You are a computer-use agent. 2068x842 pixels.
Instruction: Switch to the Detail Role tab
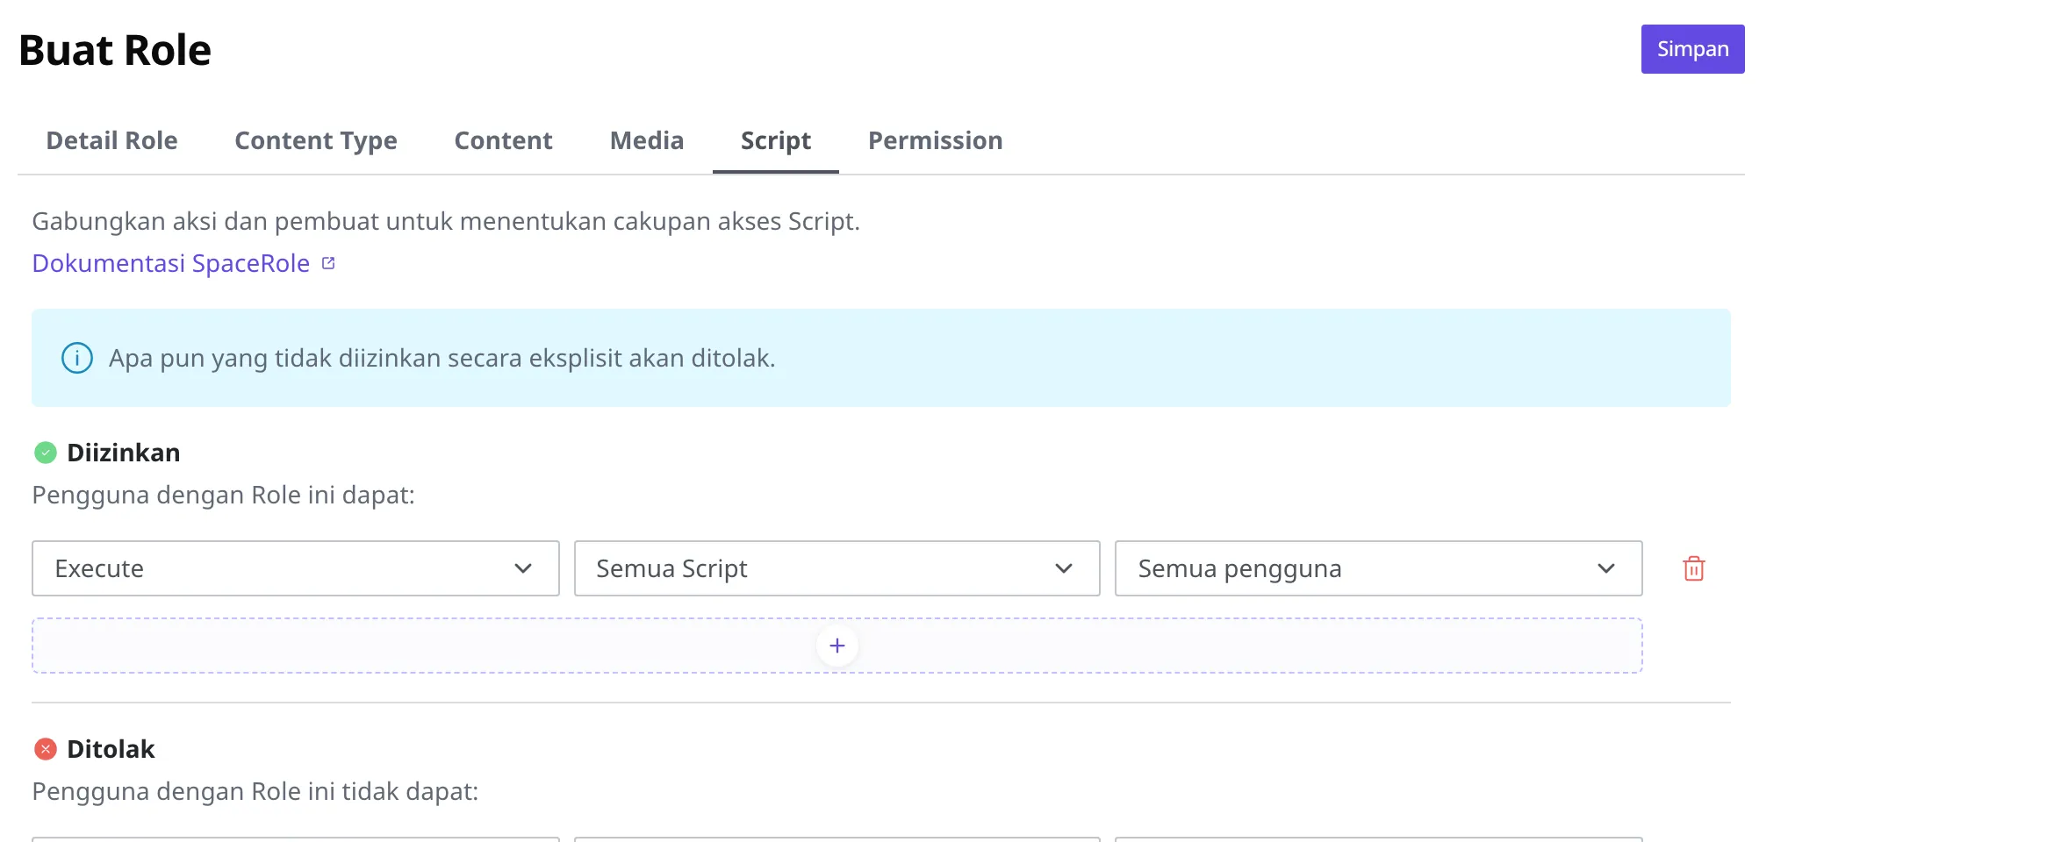111,140
